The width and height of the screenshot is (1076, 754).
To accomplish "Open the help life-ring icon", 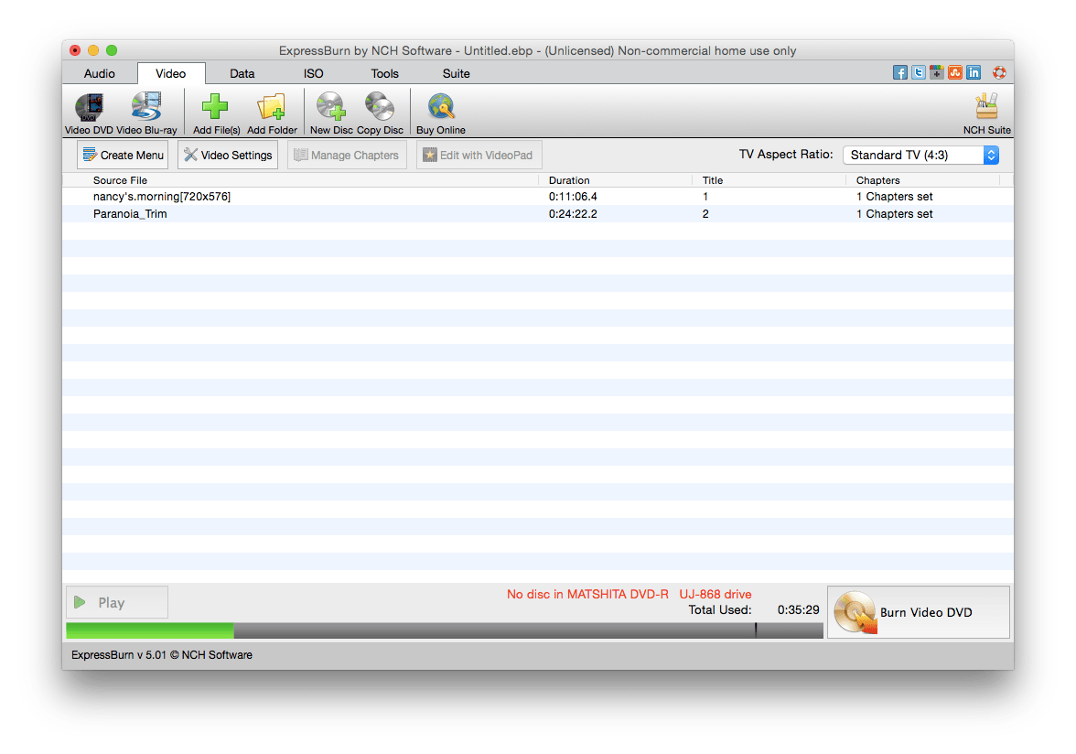I will [x=998, y=71].
